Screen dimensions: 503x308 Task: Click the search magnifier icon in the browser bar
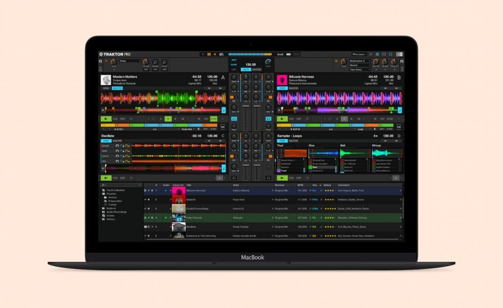coord(103,184)
